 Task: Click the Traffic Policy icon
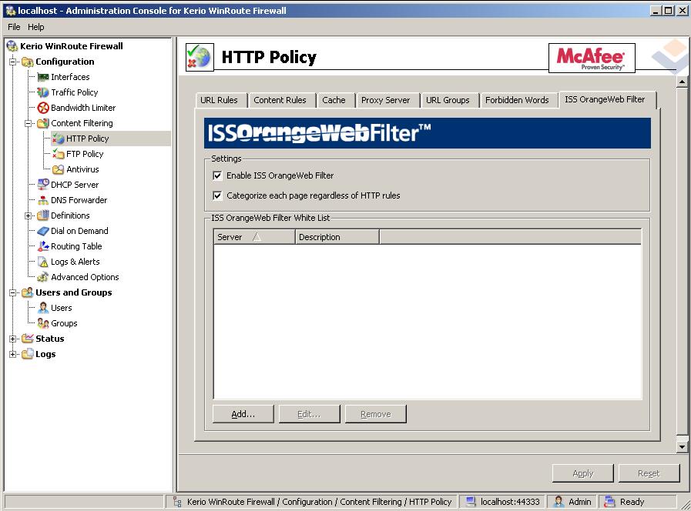point(42,92)
